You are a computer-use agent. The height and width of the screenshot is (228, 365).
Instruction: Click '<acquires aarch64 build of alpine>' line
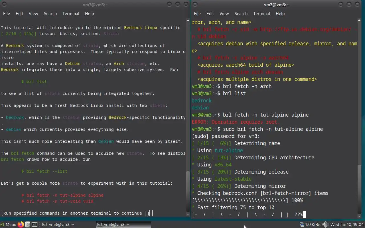point(246,65)
